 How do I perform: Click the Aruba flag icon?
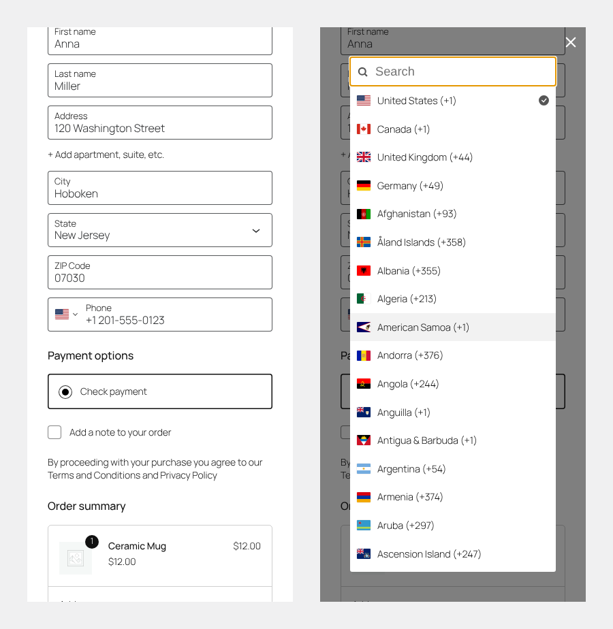coord(364,526)
